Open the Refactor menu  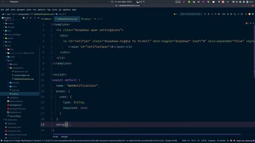[42, 10]
